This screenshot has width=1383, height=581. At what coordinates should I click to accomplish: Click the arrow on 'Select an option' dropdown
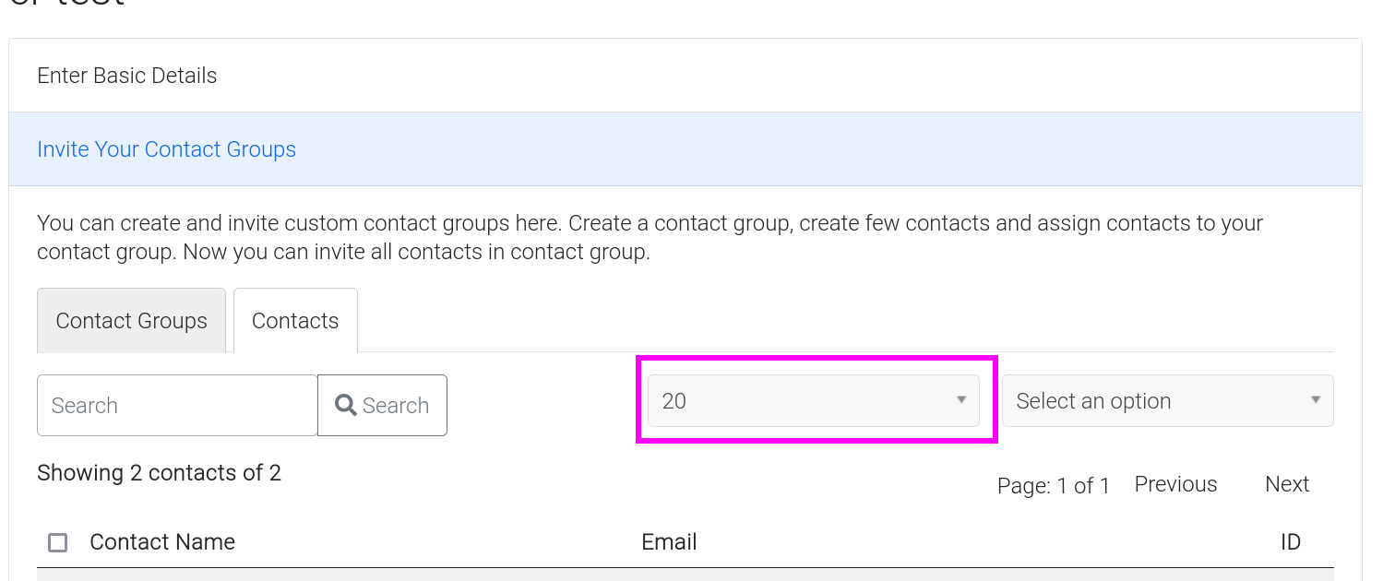pos(1315,400)
